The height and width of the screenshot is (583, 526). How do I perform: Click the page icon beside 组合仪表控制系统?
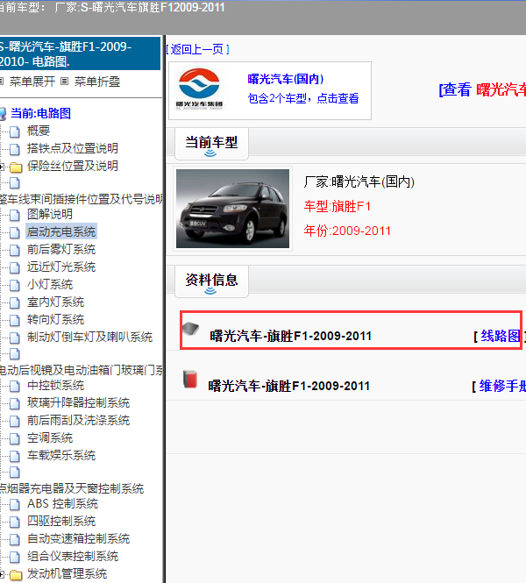coord(15,557)
